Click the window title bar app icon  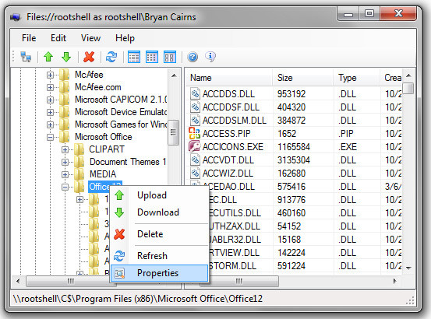coord(16,17)
